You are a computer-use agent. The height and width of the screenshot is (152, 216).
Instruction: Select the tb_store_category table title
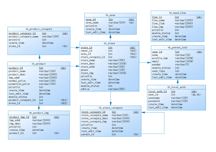coord(111,108)
